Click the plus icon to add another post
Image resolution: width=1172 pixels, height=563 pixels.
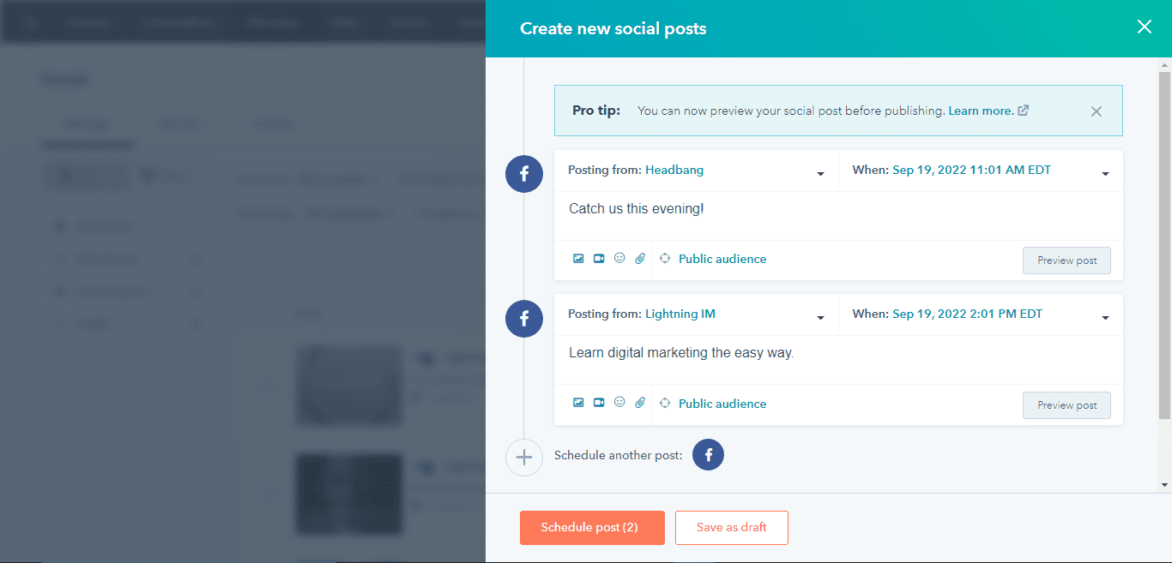click(524, 458)
